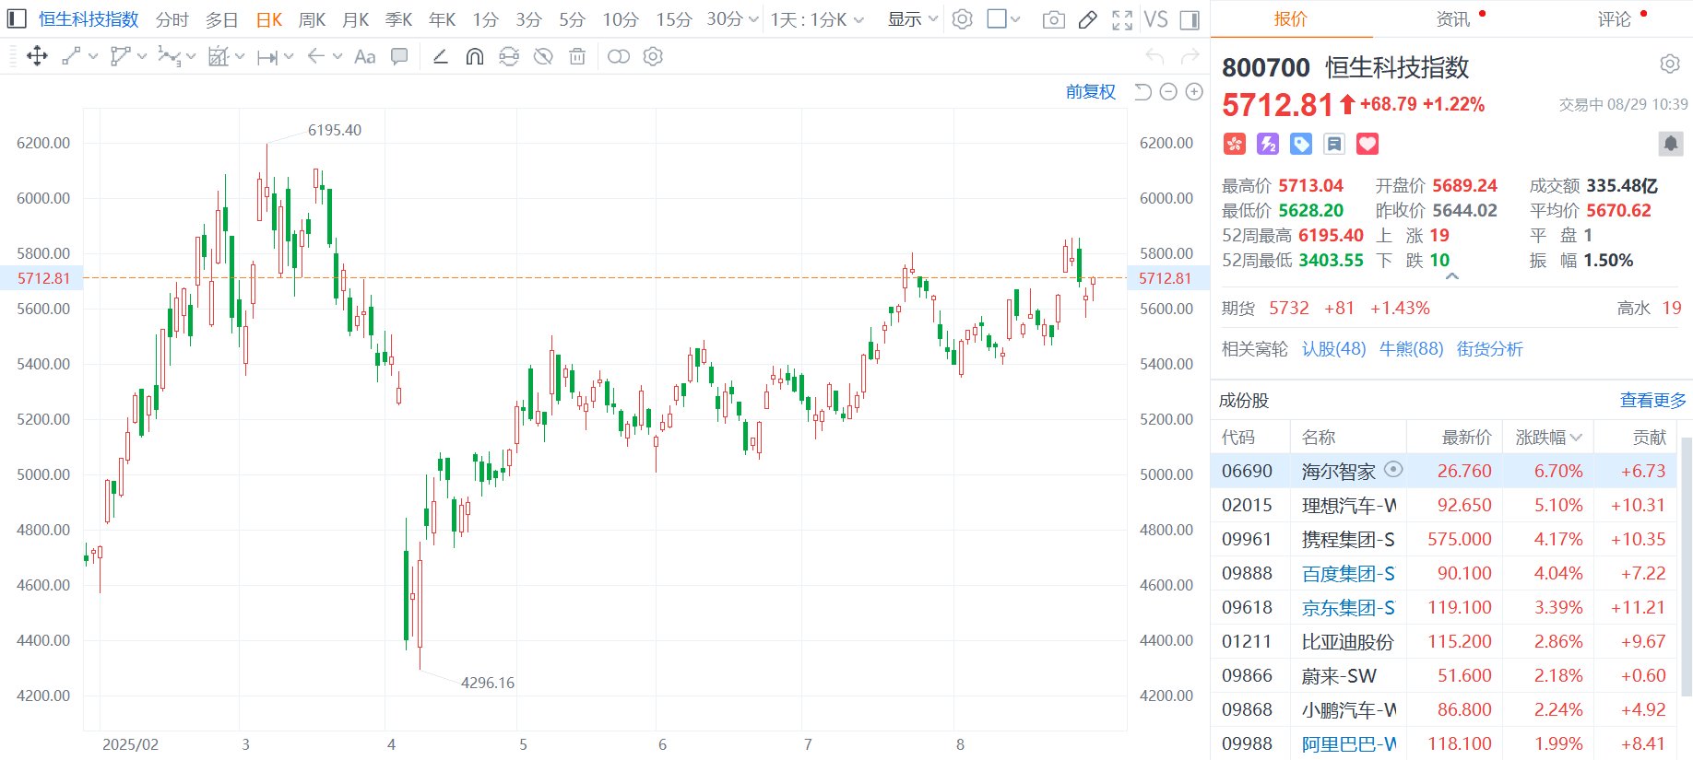
Task: Select the 海尔智家 row
Action: click(x=1446, y=471)
